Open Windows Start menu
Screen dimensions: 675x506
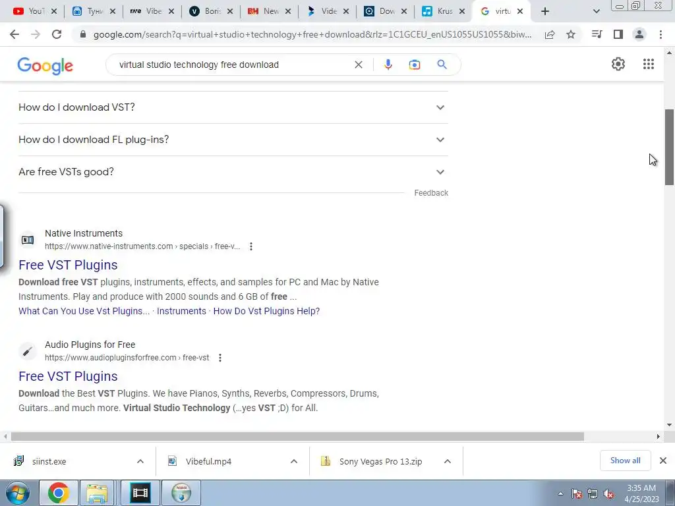pos(17,493)
